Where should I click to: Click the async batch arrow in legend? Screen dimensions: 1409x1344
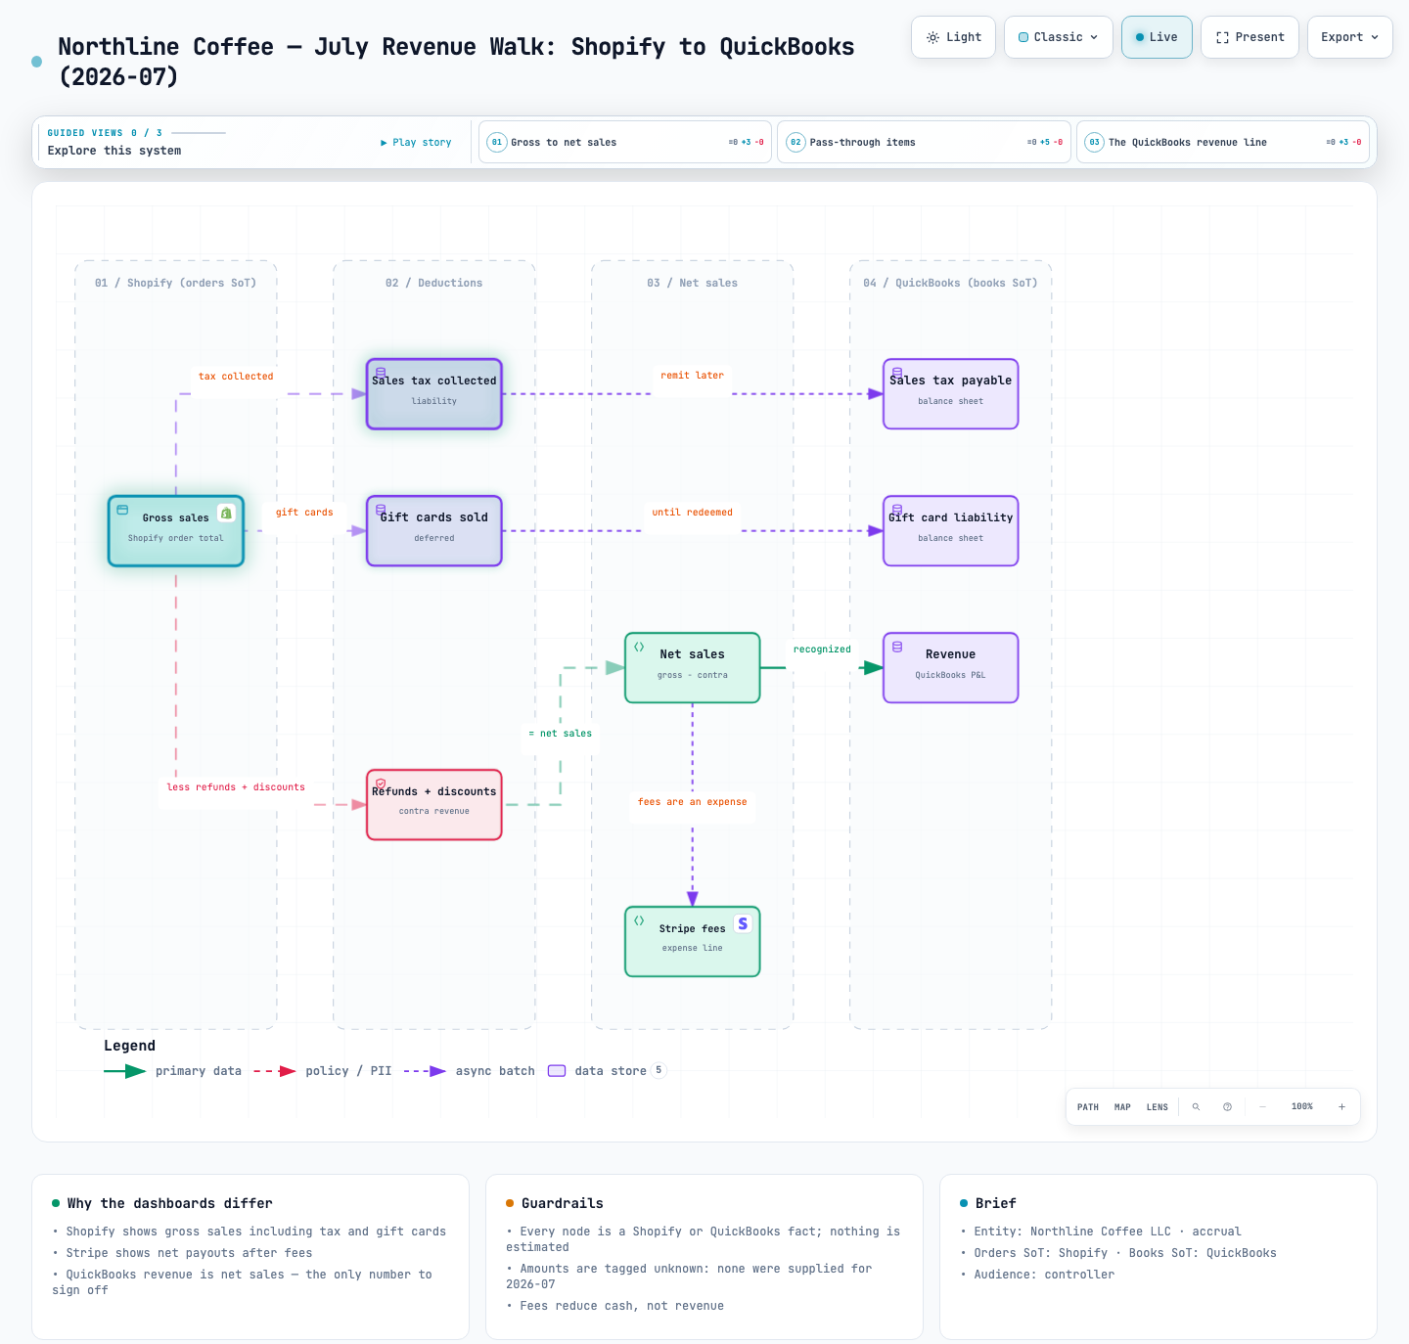[x=425, y=1071]
